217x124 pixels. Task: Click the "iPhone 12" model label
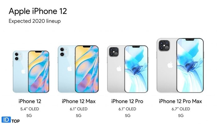pyautogui.click(x=30, y=101)
